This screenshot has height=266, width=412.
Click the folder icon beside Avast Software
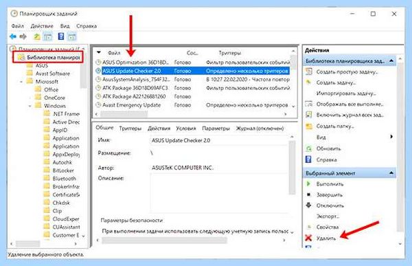30,74
